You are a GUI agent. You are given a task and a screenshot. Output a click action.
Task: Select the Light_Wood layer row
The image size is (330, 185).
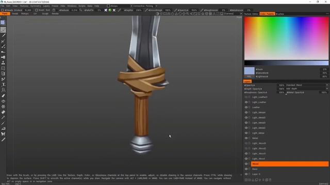point(290,159)
